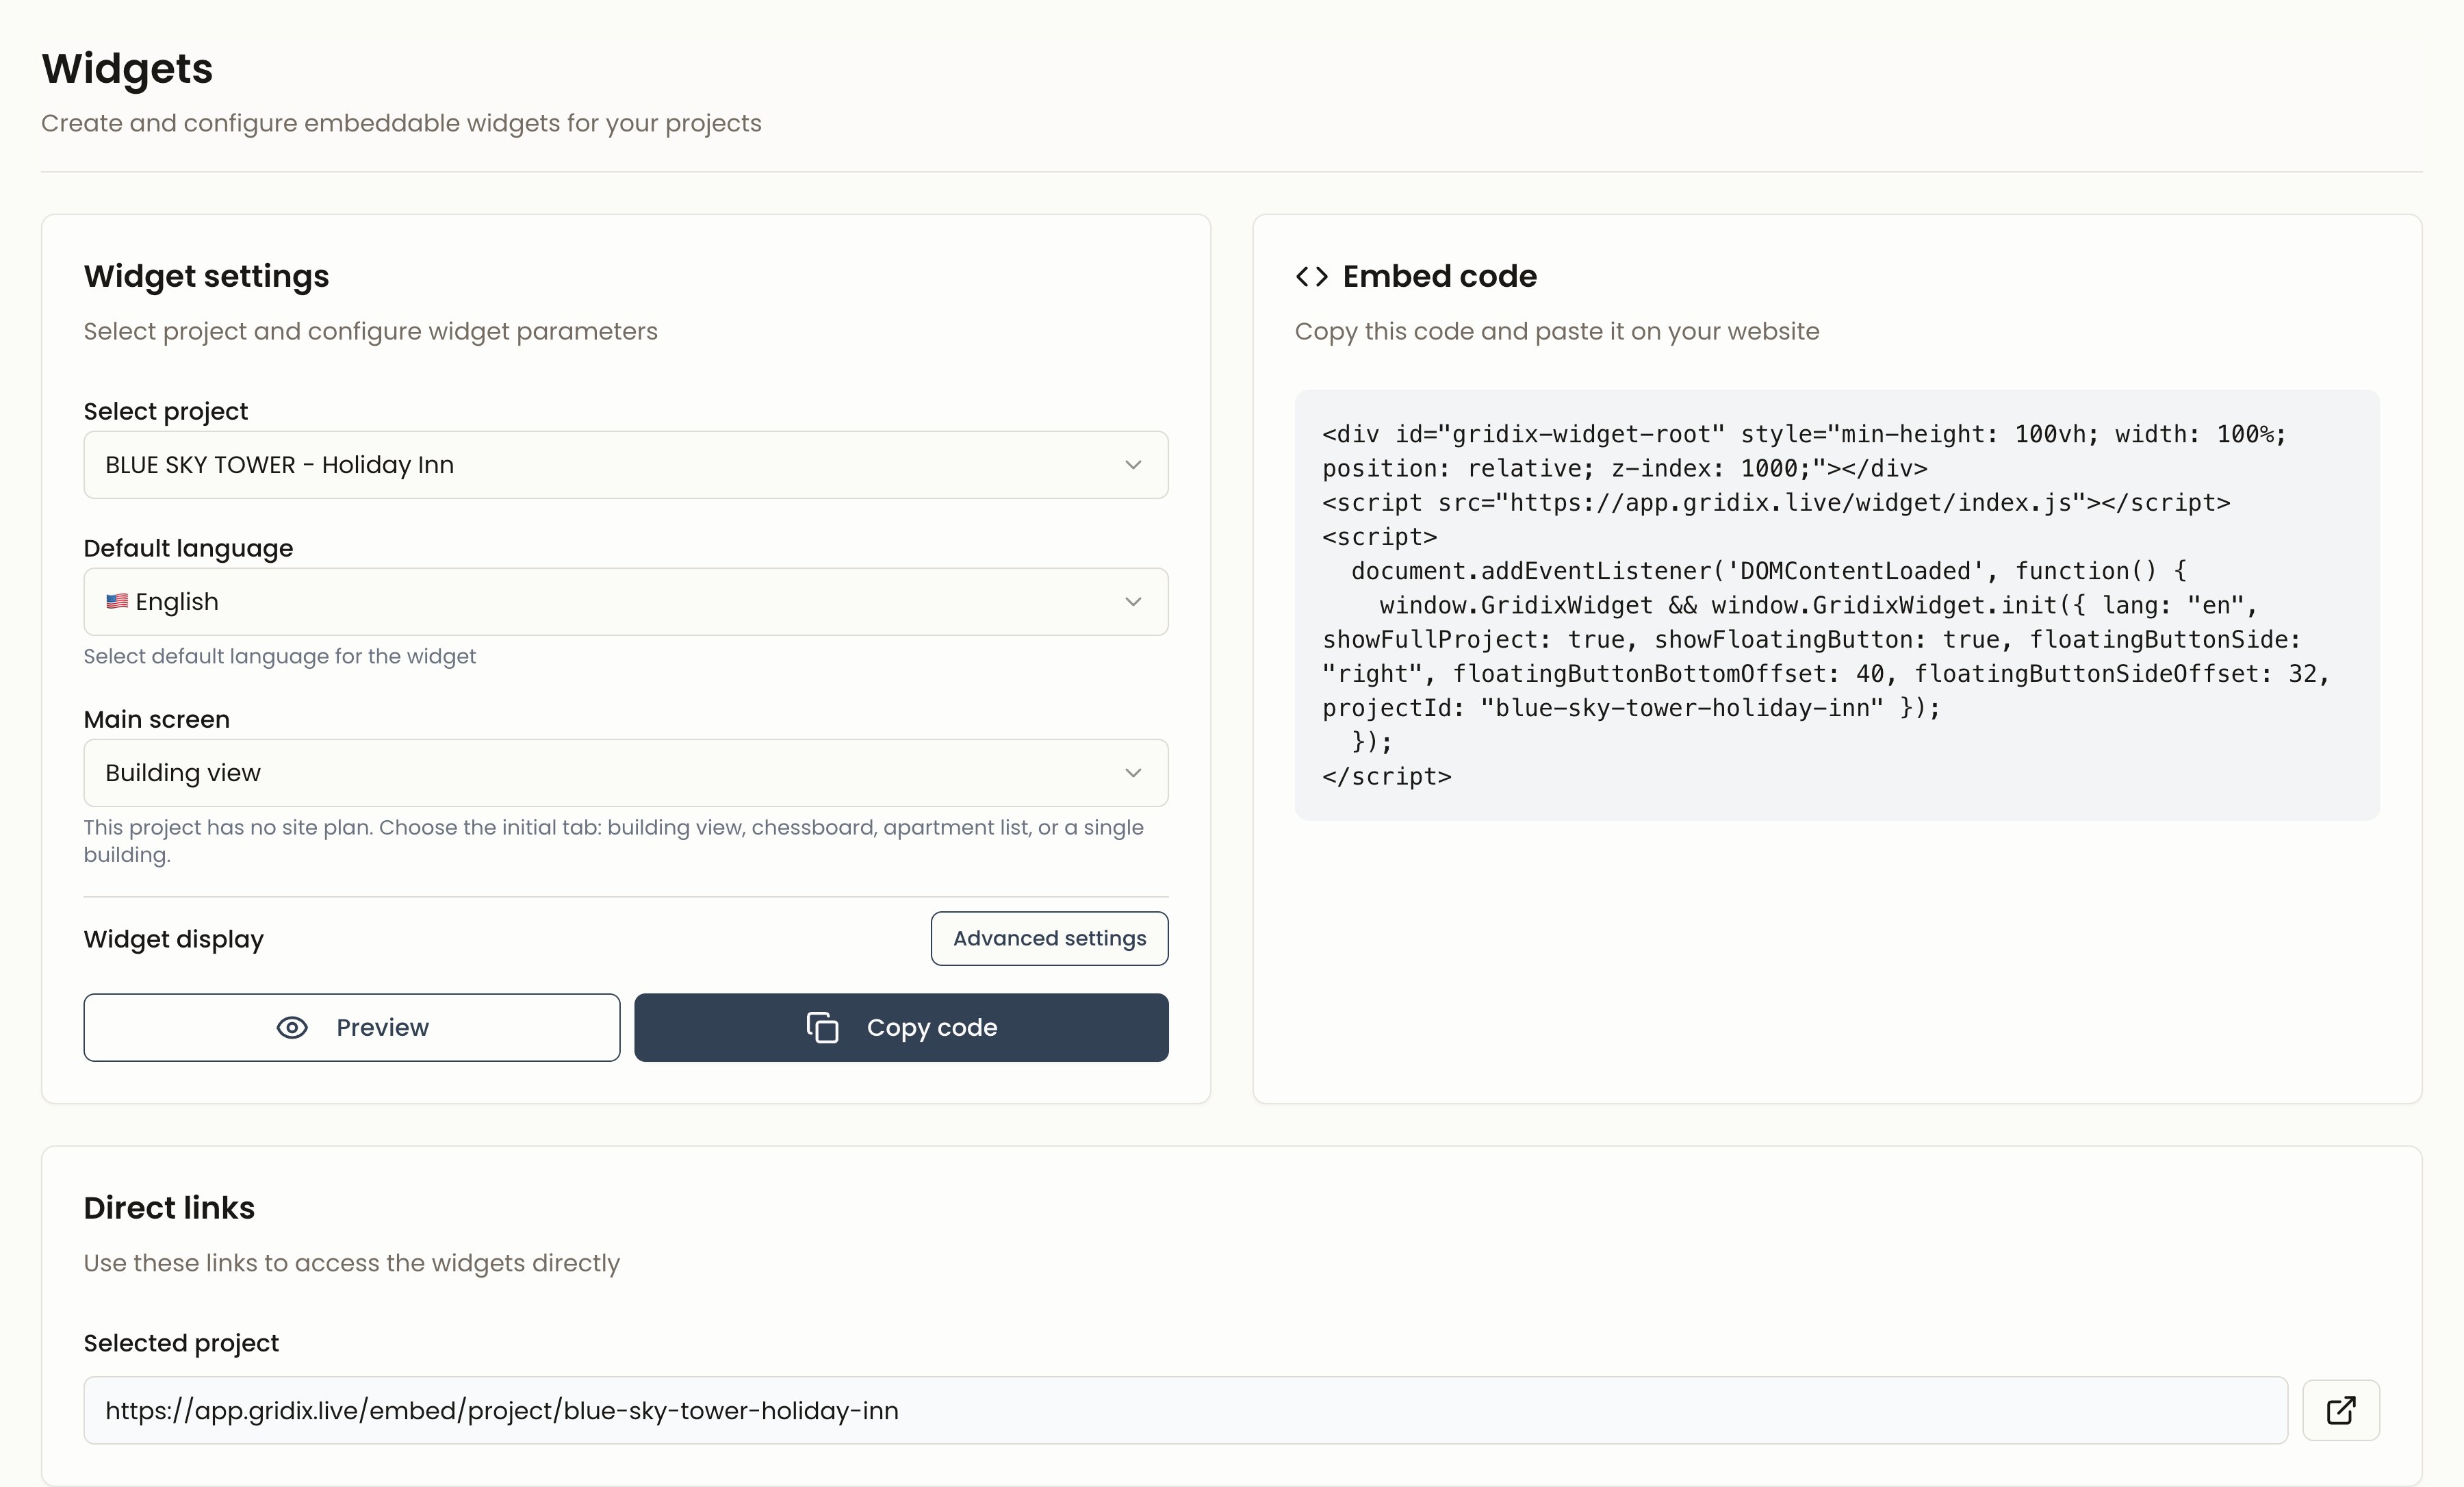Open the selected project link in new tab
This screenshot has height=1487, width=2464.
point(2340,1410)
